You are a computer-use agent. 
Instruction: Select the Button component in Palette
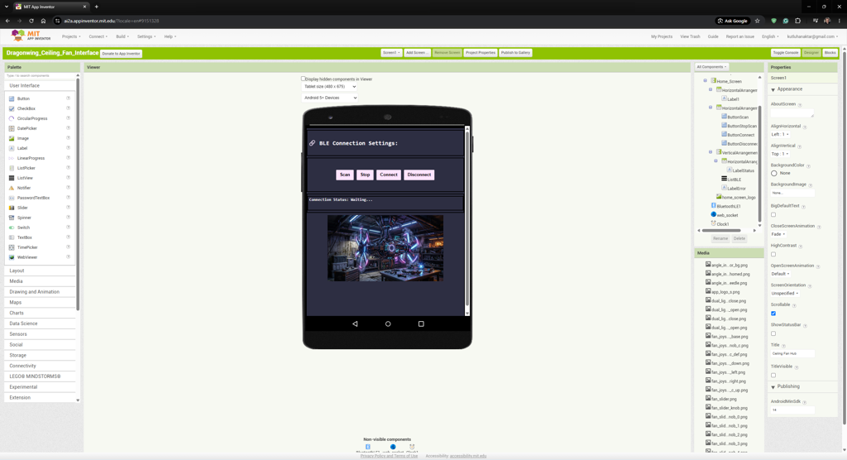click(x=23, y=98)
